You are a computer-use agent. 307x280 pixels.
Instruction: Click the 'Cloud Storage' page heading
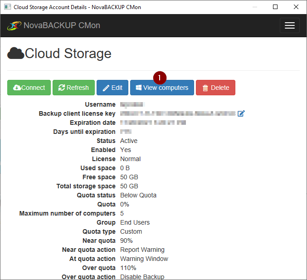click(x=68, y=54)
